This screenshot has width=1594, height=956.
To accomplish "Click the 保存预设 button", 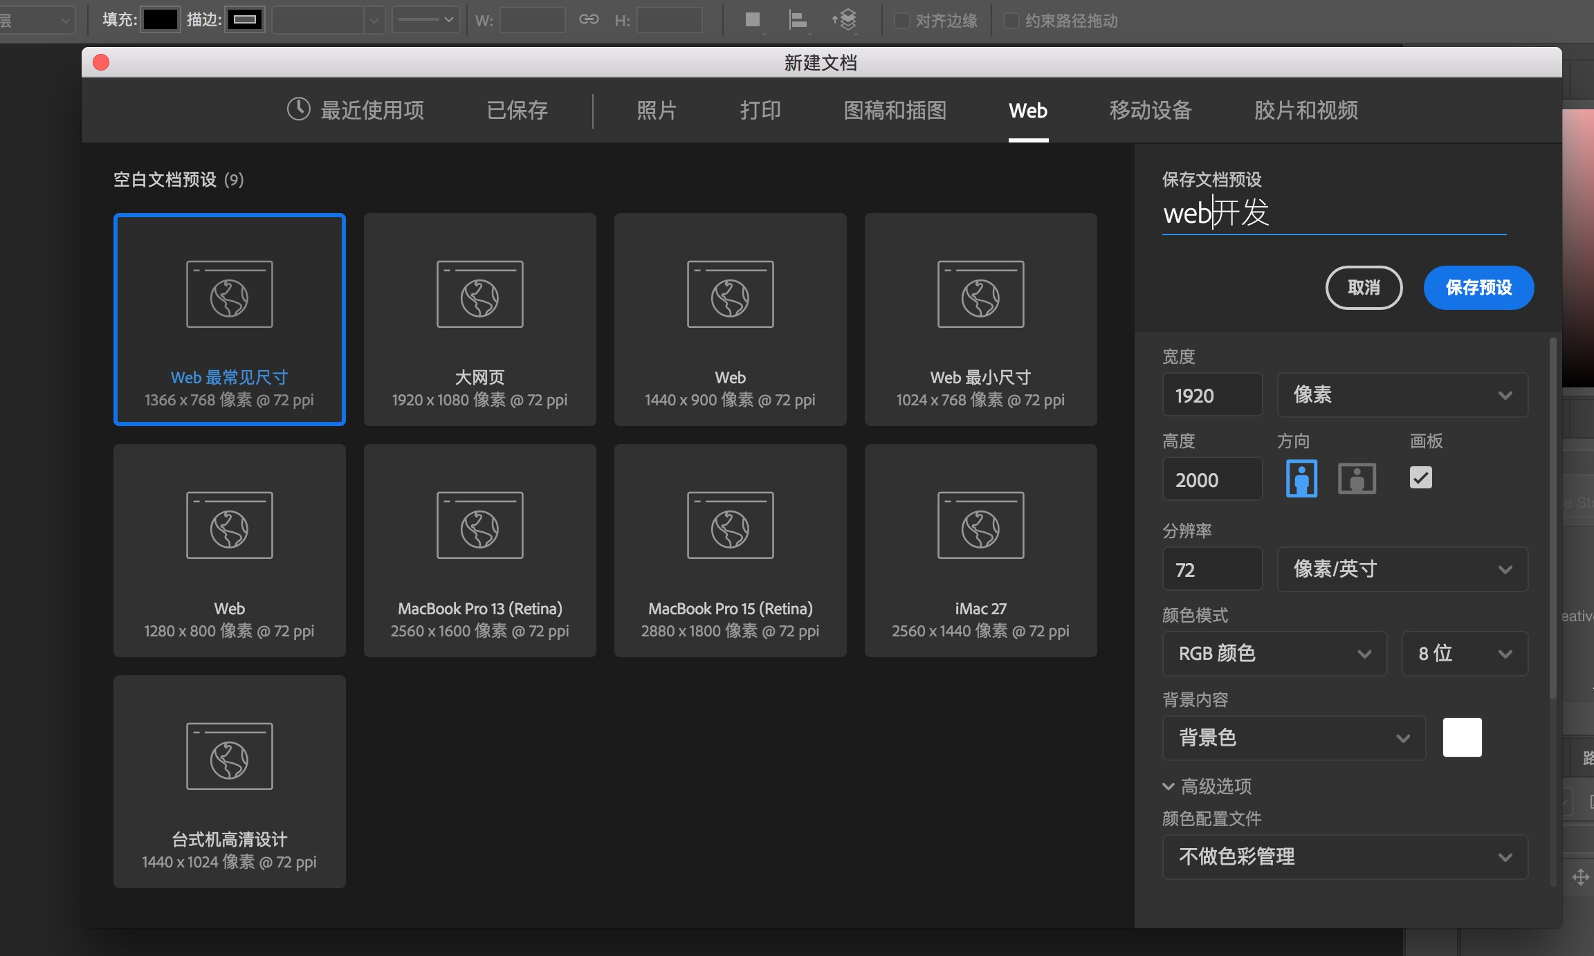I will click(1478, 288).
